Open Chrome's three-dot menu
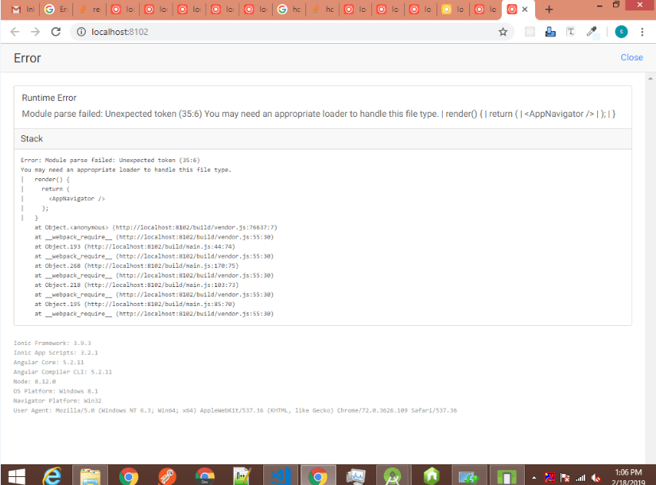656x485 pixels. pyautogui.click(x=642, y=29)
